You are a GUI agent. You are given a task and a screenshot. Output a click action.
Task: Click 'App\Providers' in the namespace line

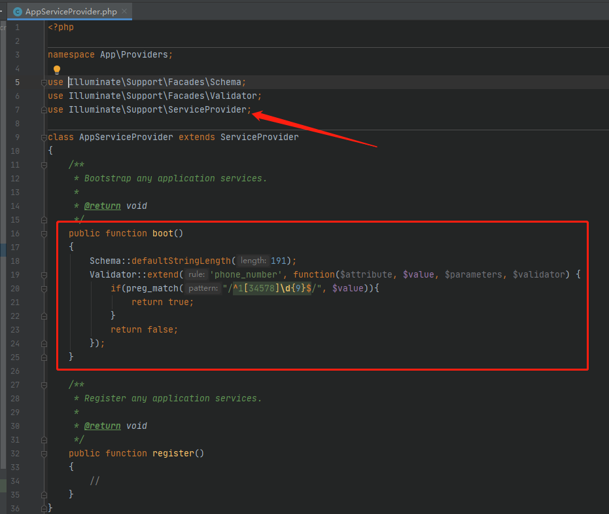coord(133,54)
